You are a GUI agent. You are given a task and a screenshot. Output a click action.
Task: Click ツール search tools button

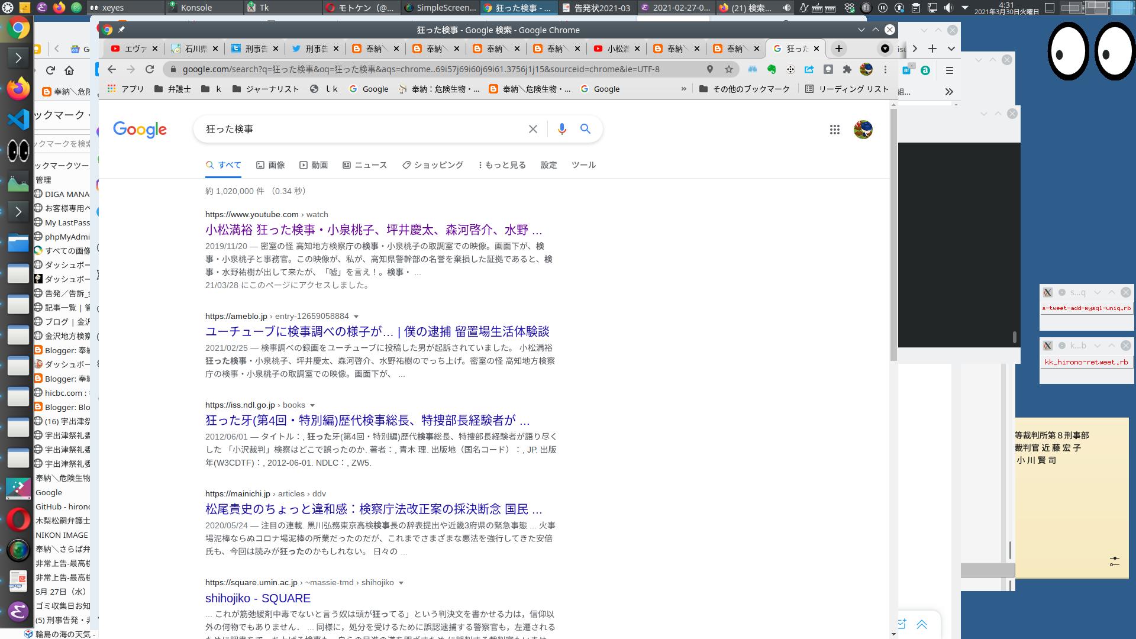(x=583, y=165)
